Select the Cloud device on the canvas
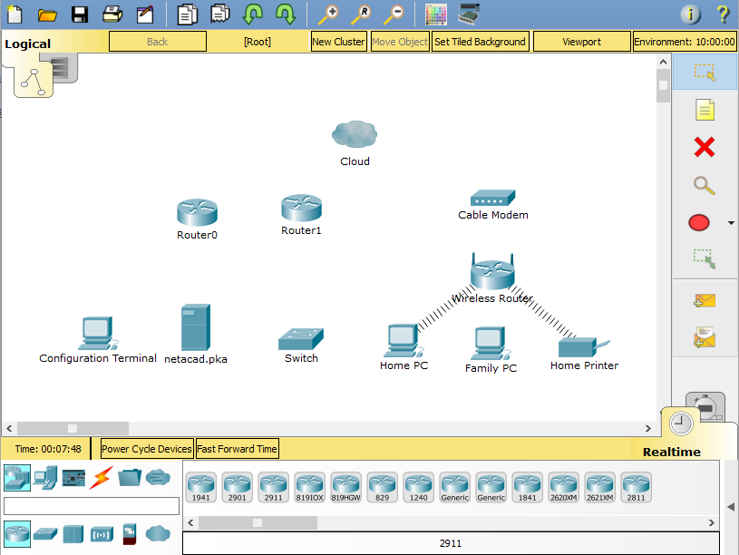 click(355, 135)
